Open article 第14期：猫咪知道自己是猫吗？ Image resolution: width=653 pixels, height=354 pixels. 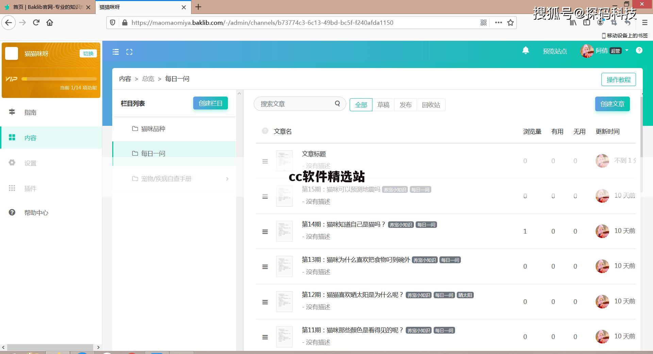point(344,224)
